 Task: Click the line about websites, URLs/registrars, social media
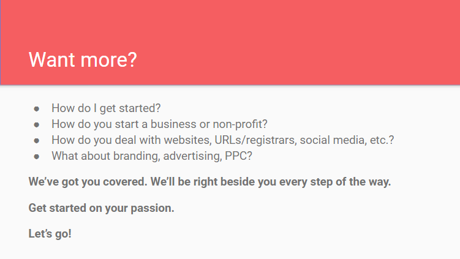223,140
